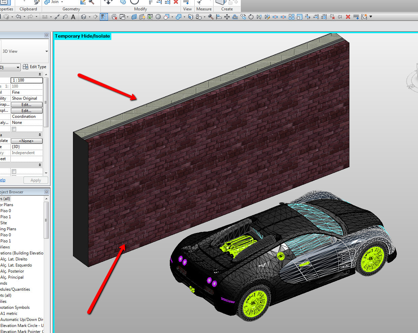Open the Join dropdown arrow
418x333 pixels.
[x=62, y=2]
